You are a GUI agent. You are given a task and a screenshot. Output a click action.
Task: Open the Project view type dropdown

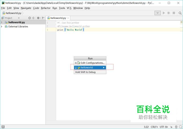pyautogui.click(x=19, y=18)
